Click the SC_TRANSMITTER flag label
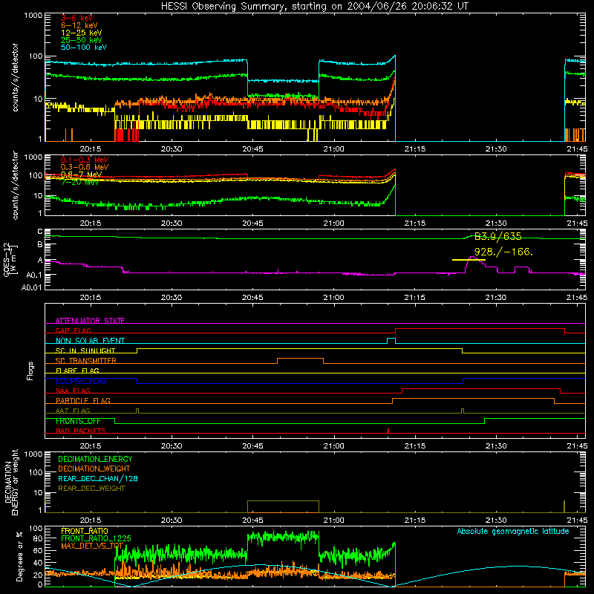This screenshot has height=594, width=594. click(86, 361)
